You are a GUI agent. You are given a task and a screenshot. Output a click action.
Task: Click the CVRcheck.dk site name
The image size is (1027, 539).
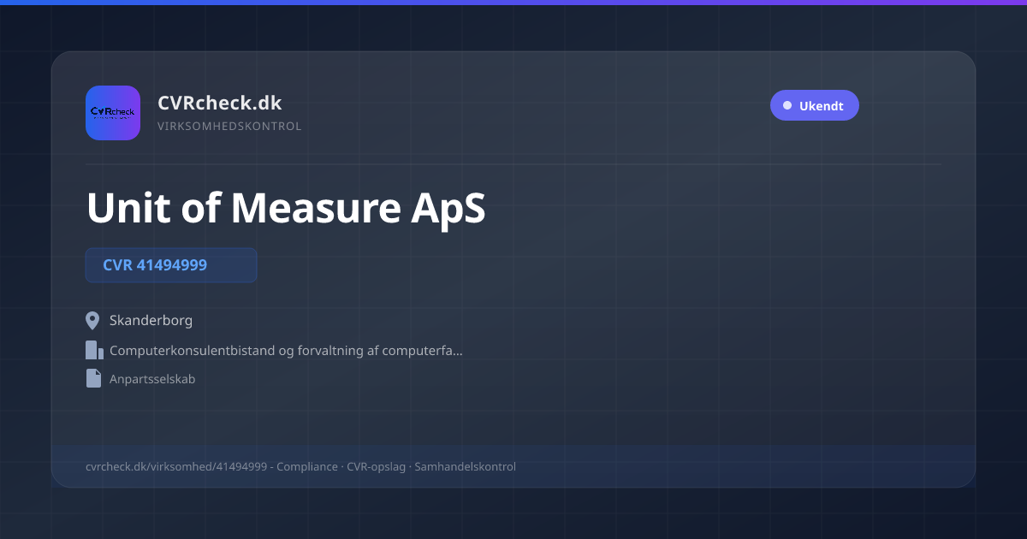(219, 103)
